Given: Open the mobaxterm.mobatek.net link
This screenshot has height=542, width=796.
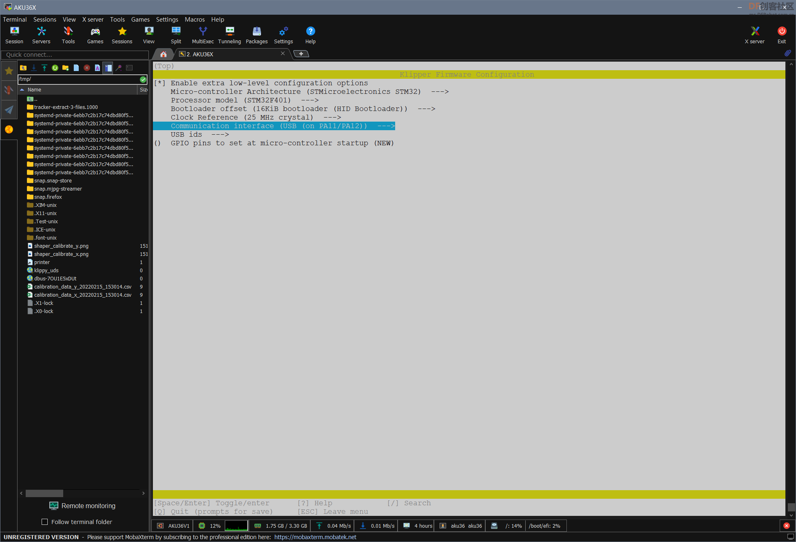Looking at the screenshot, I should pos(315,537).
